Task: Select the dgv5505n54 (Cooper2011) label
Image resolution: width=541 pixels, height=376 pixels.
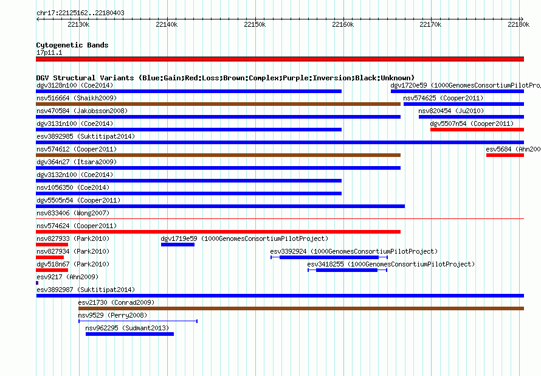Action: 78,200
